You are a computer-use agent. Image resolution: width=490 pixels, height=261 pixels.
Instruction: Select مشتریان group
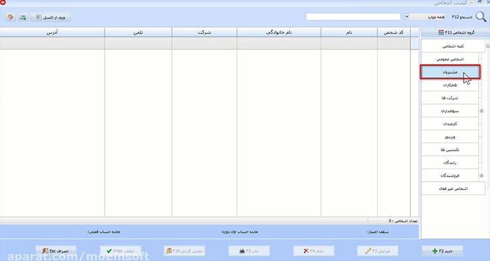(450, 72)
